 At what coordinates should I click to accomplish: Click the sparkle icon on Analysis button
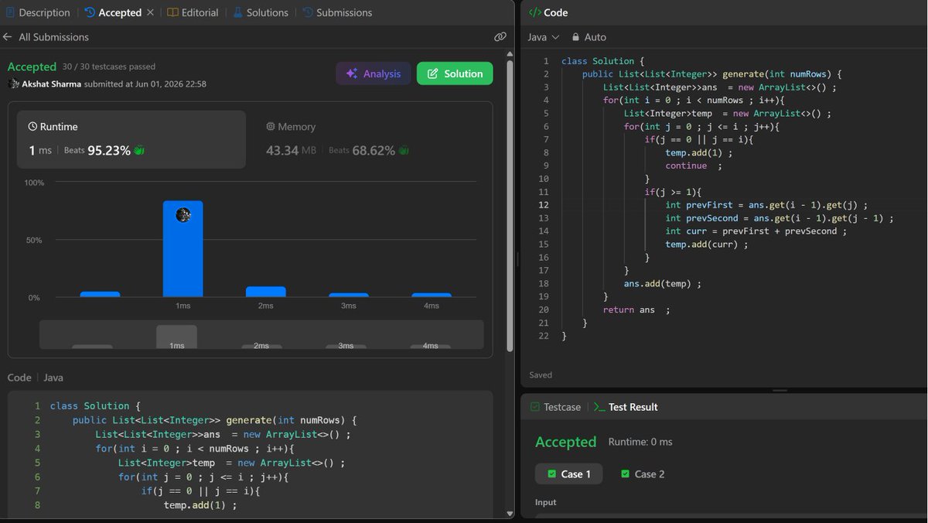point(352,73)
